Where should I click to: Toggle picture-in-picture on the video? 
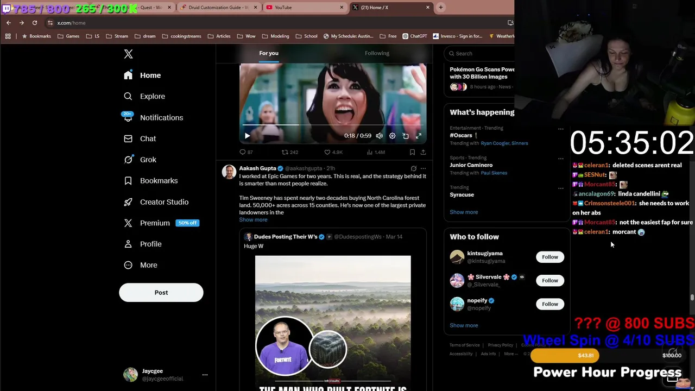coord(406,136)
